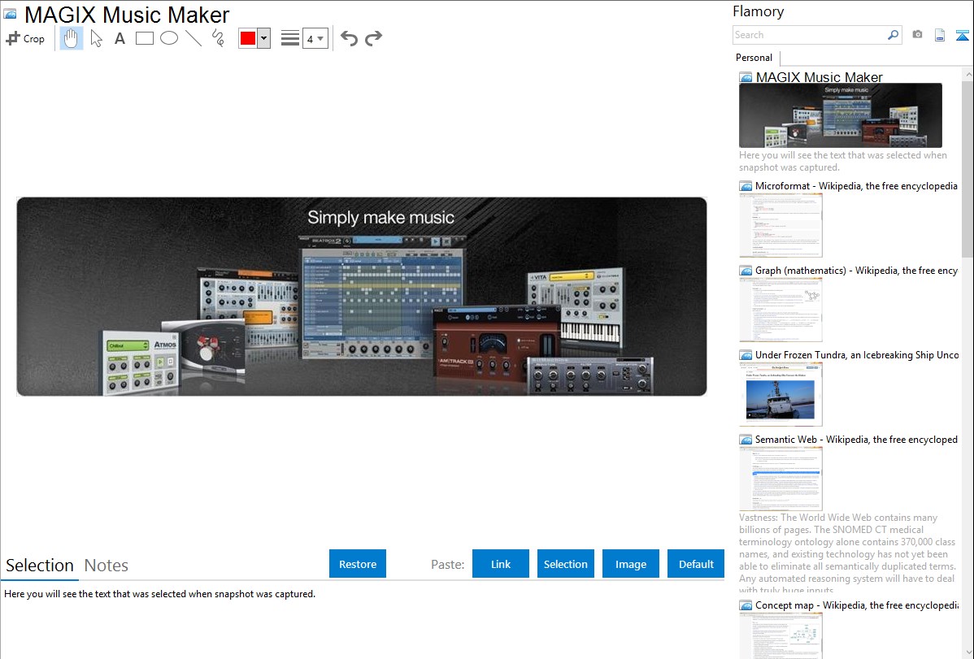Switch to the Personal tab
The width and height of the screenshot is (974, 659).
coord(754,58)
